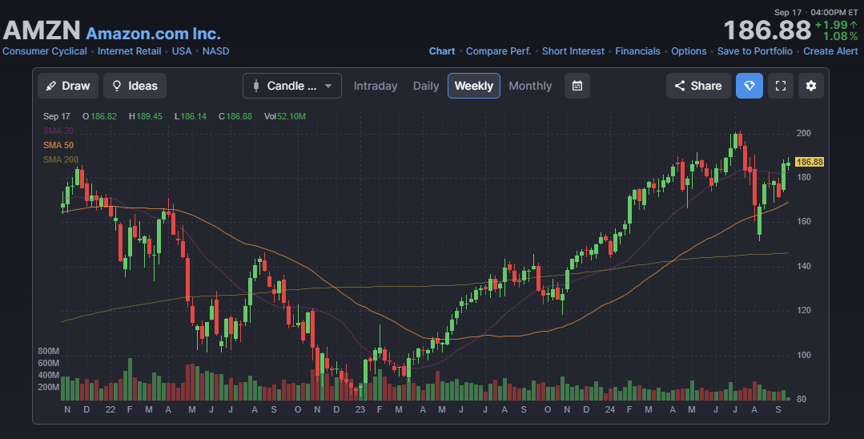Open NASD exchange link
Viewport: 864px width, 439px height.
tap(215, 50)
